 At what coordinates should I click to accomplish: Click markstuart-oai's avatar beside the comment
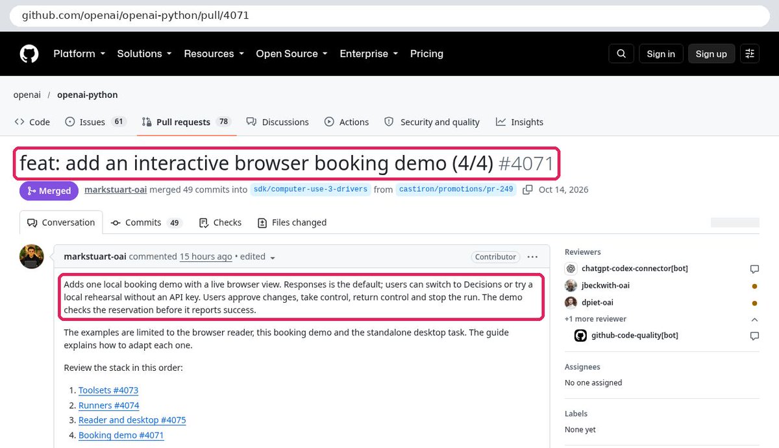32,257
